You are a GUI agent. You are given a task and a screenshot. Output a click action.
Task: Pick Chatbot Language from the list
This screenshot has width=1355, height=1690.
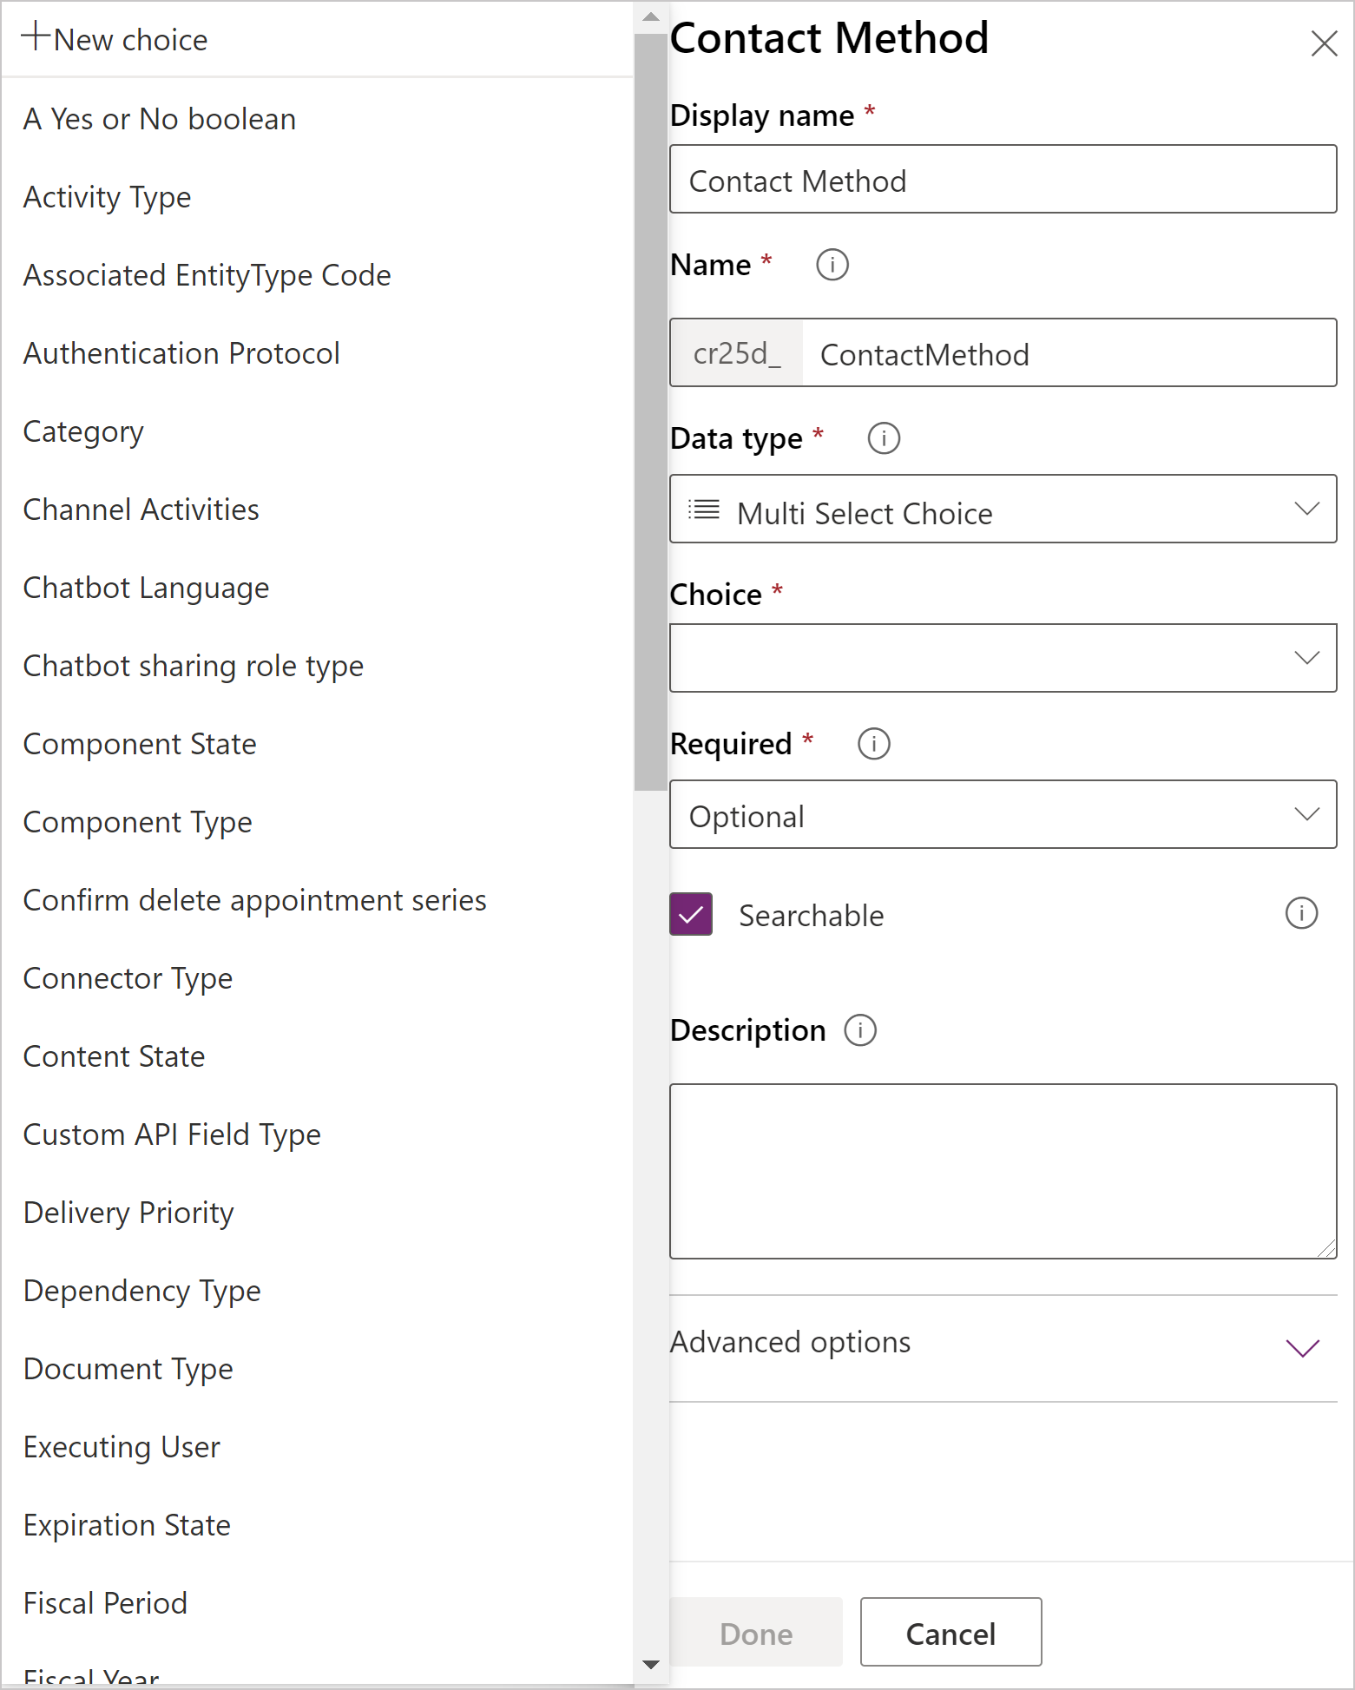pyautogui.click(x=146, y=588)
